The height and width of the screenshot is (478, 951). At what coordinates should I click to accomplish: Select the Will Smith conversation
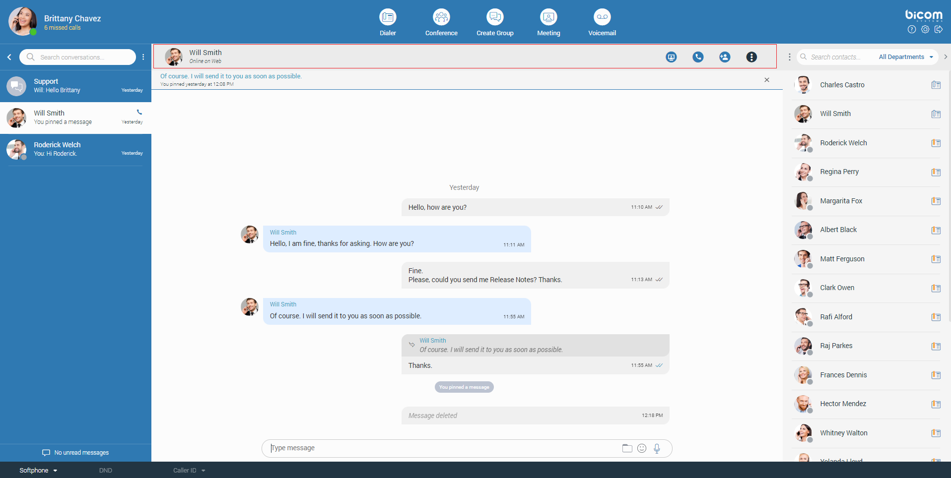[x=75, y=118]
